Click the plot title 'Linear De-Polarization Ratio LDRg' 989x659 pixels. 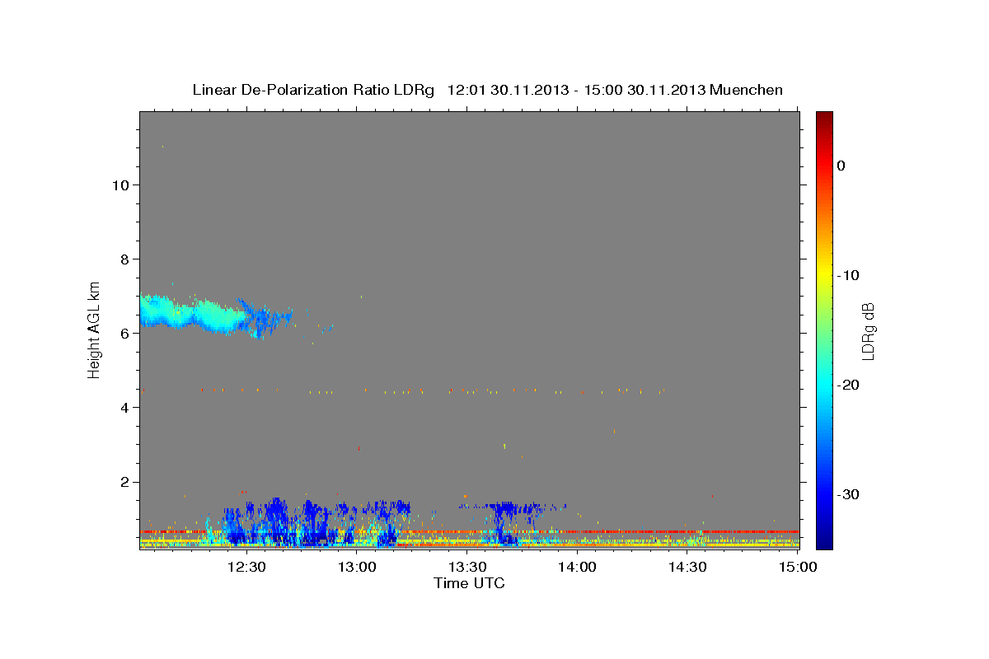click(x=312, y=90)
